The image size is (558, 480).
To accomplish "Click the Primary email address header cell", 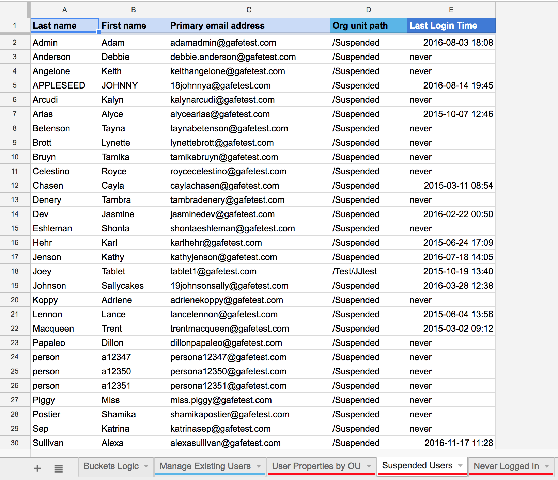I will (x=249, y=26).
